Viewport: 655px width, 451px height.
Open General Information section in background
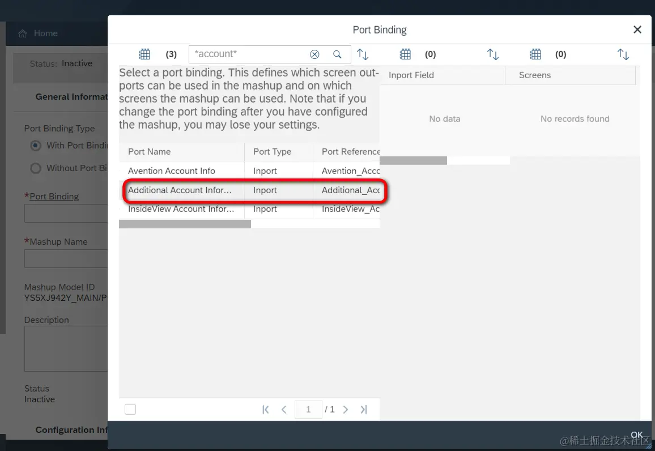click(x=71, y=97)
